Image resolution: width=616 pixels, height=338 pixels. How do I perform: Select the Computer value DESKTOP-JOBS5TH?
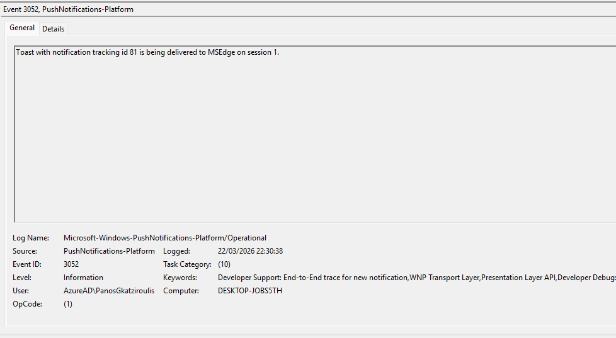pos(250,291)
